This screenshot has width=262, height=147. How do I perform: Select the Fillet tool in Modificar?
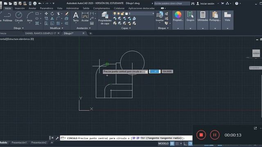(x=58, y=18)
